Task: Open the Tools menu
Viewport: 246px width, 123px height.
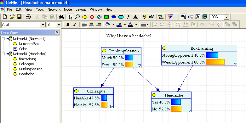Action: coord(40,9)
